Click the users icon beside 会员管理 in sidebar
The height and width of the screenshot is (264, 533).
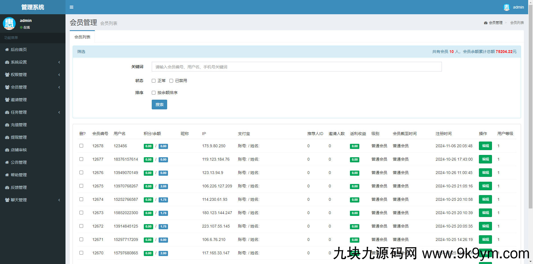pos(7,87)
